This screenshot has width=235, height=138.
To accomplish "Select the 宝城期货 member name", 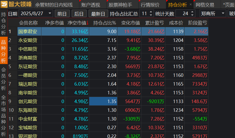I will pos(28,128).
